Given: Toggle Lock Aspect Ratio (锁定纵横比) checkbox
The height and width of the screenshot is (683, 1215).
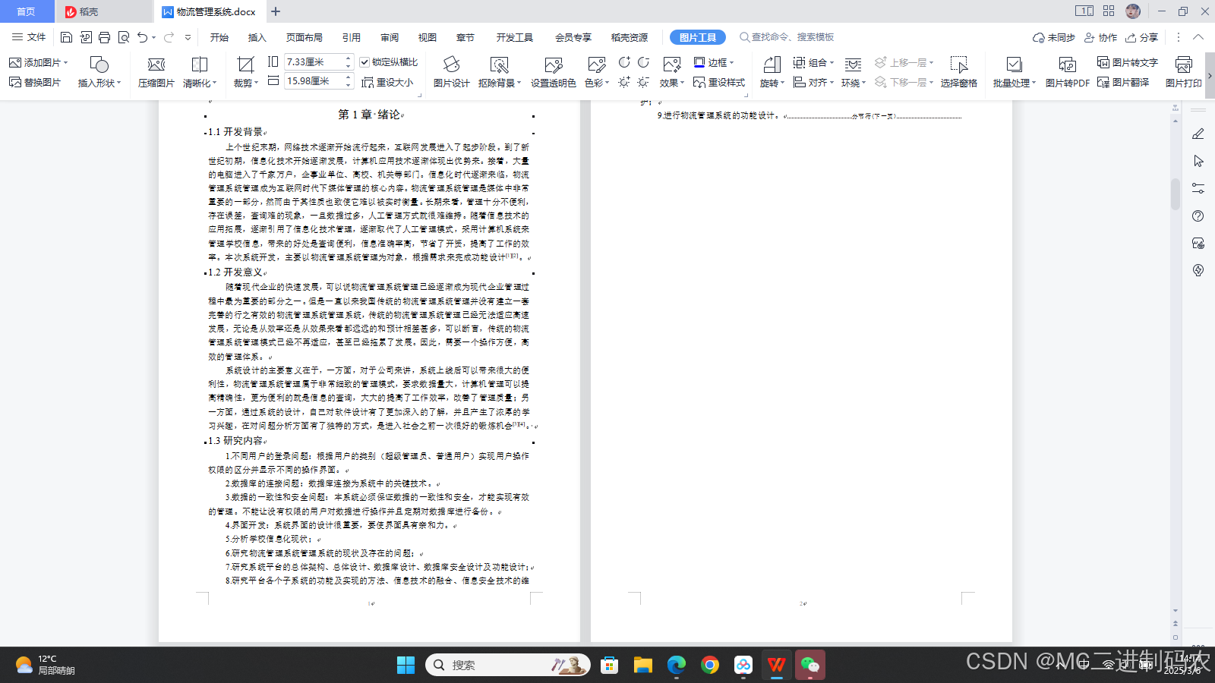Looking at the screenshot, I should (x=364, y=62).
